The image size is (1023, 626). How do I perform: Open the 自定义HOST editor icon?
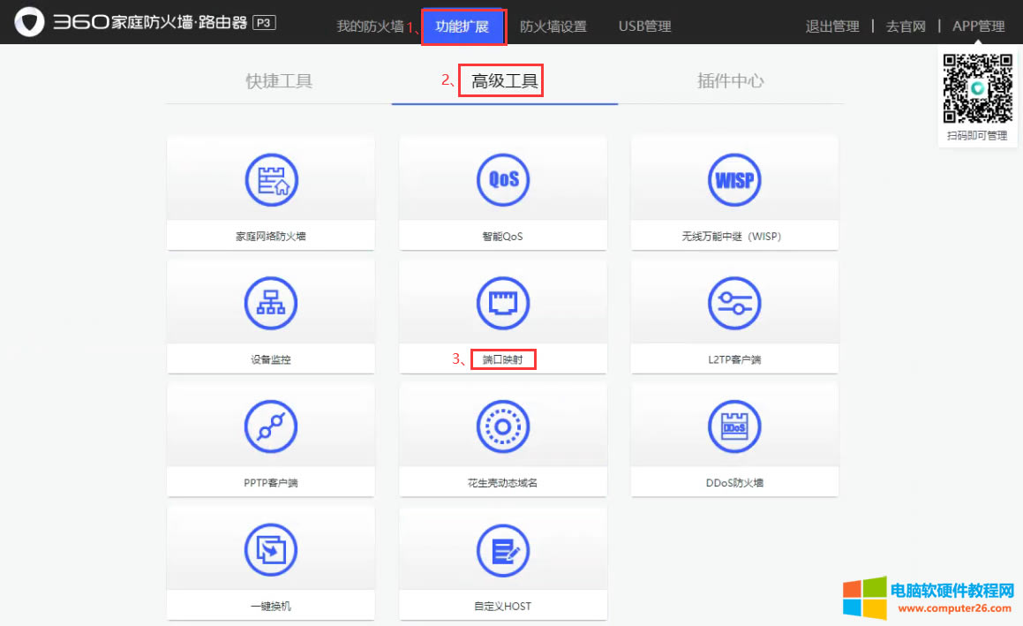tap(502, 548)
